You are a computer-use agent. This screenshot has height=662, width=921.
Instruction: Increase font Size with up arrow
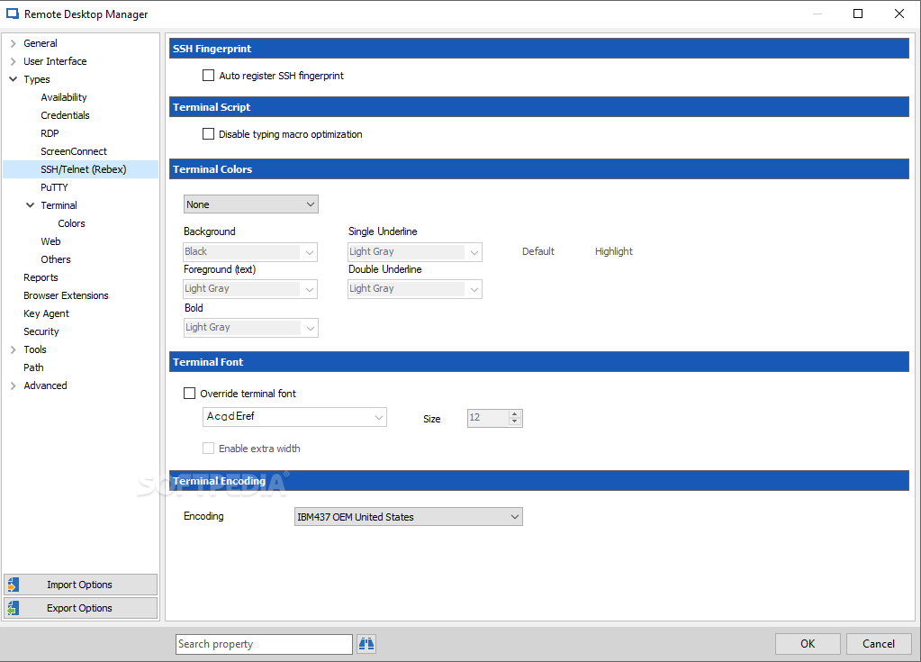(x=515, y=413)
